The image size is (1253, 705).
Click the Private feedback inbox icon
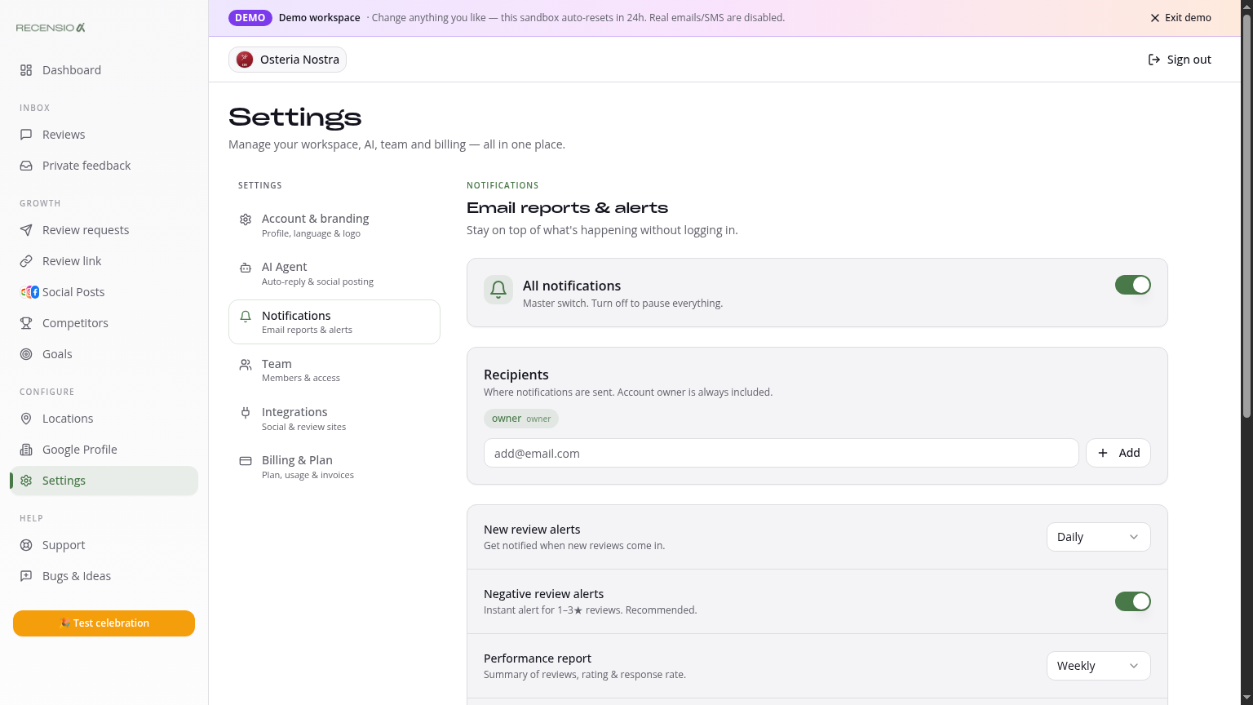point(26,166)
